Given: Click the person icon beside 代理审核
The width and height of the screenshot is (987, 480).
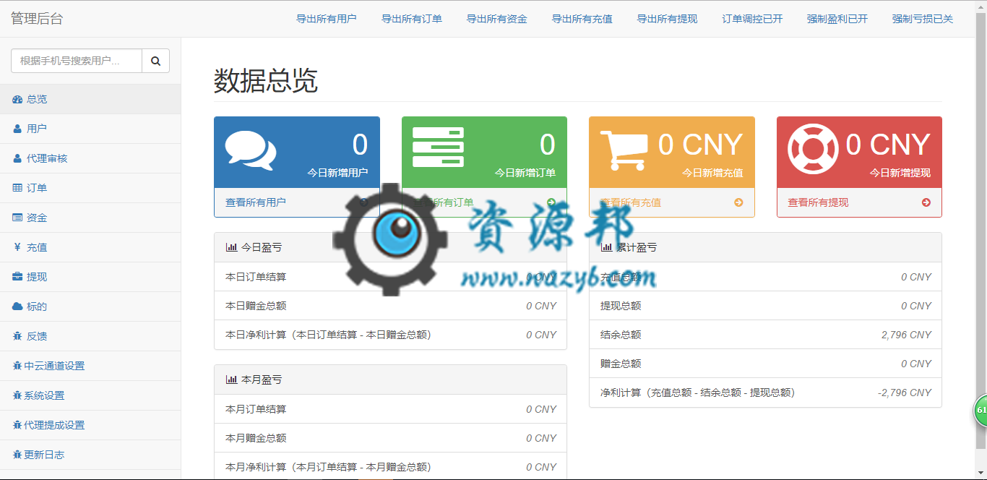Looking at the screenshot, I should pyautogui.click(x=17, y=158).
